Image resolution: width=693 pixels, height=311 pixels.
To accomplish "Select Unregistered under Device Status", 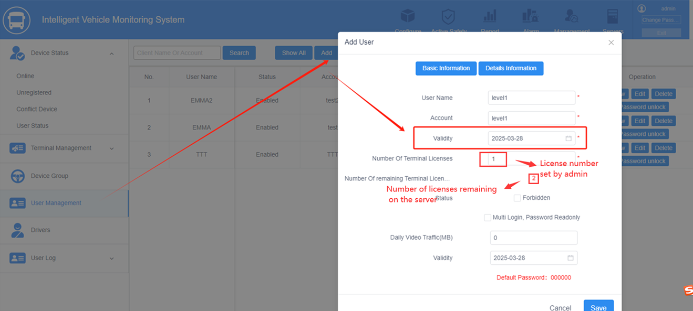I will click(34, 93).
